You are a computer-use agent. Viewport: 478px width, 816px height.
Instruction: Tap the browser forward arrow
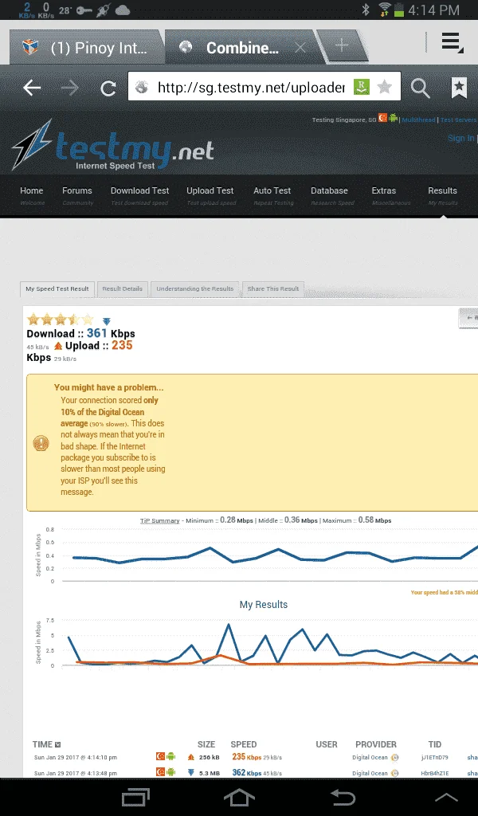coord(69,88)
